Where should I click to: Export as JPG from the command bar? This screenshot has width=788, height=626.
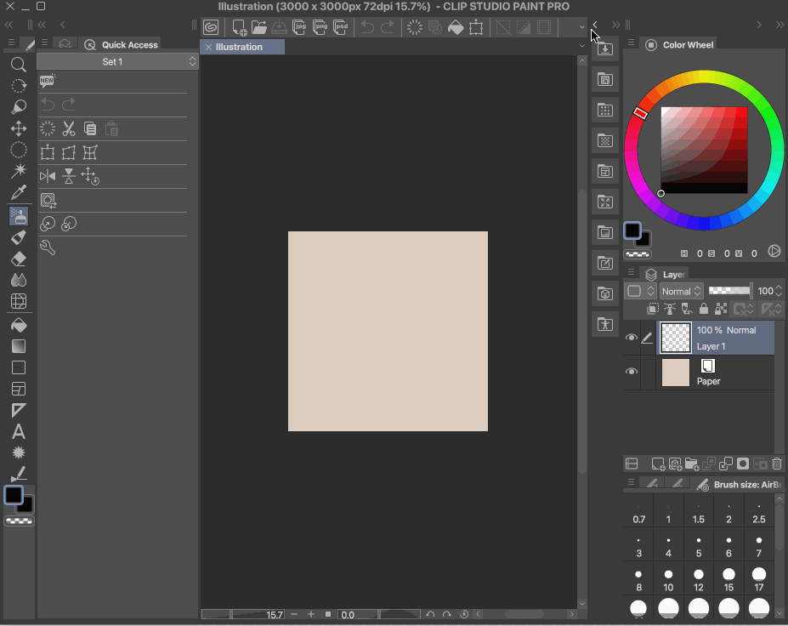tap(299, 27)
